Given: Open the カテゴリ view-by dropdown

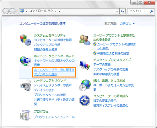Looking at the screenshot, I should (x=127, y=24).
